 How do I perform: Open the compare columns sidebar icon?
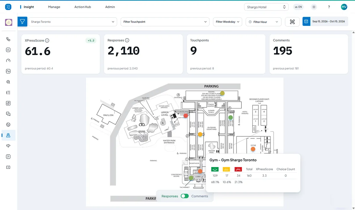pos(8,167)
